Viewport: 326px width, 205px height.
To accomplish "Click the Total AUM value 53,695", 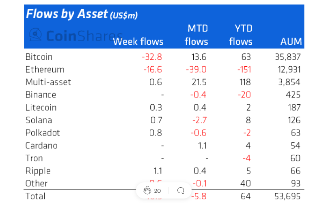I will point(287,196).
